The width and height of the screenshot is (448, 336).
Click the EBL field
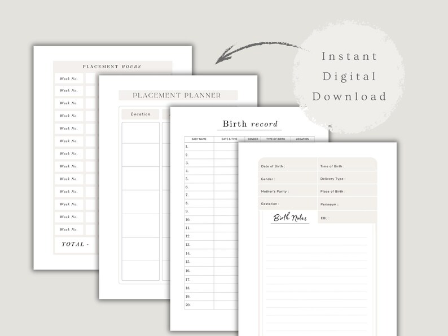(348, 218)
